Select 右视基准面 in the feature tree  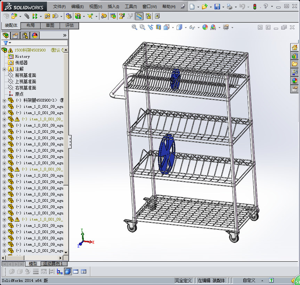click(25, 88)
